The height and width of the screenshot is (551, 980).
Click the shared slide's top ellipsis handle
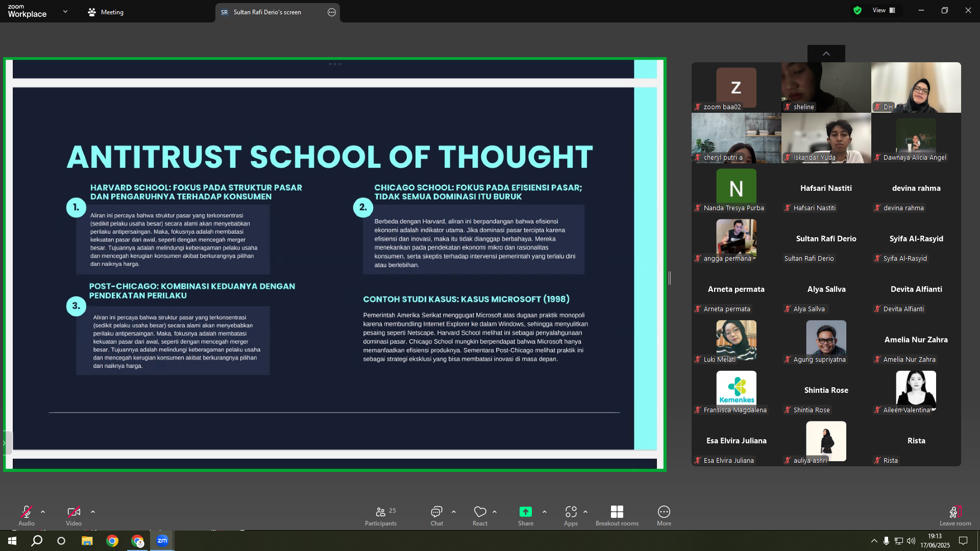tap(335, 64)
